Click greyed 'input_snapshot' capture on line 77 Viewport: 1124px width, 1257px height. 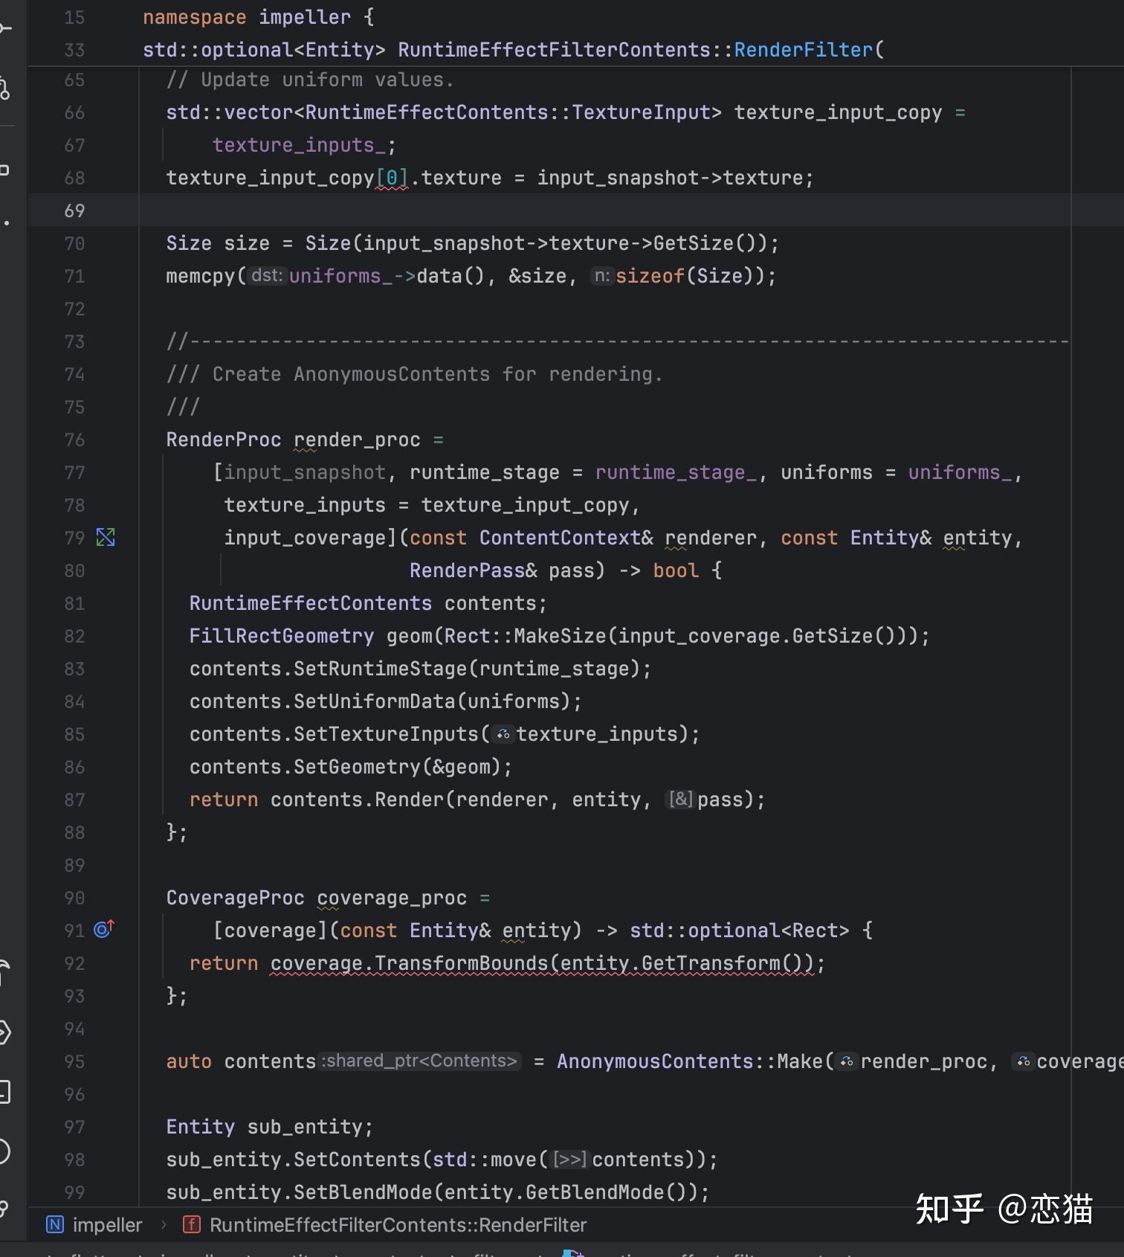[306, 472]
